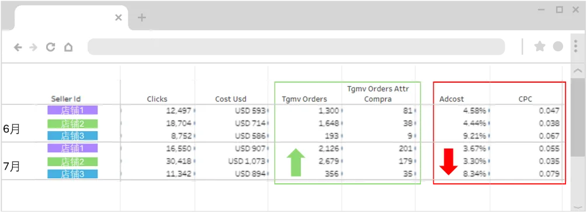Click cost cell USD 894
This screenshot has height=218, width=587.
point(250,174)
